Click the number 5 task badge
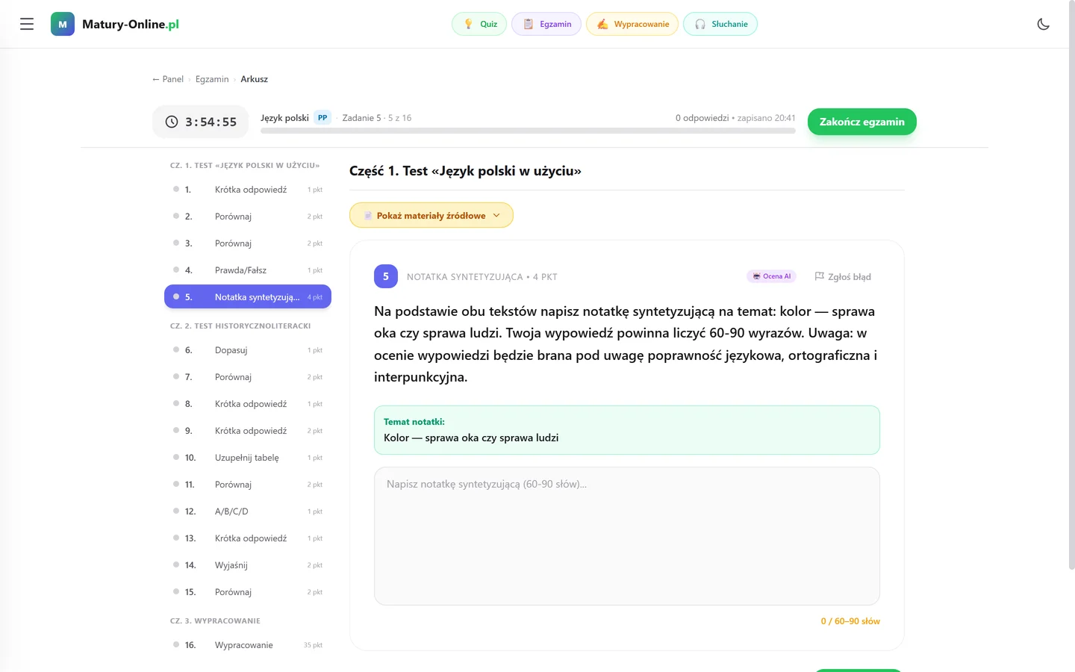Screen dimensions: 1075x672 tap(386, 276)
